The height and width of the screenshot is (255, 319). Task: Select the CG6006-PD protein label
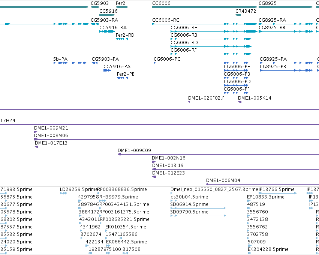tap(237, 82)
